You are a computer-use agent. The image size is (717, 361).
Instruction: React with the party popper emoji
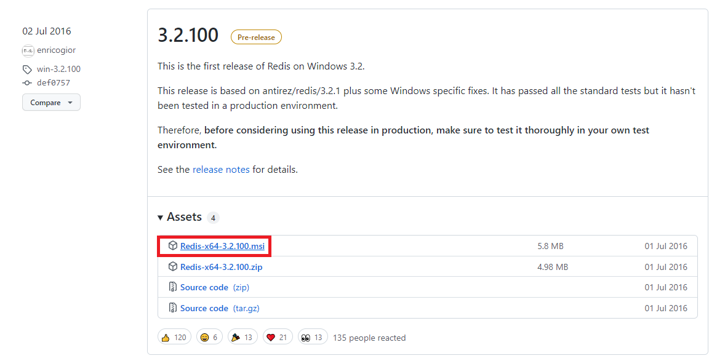tap(242, 337)
